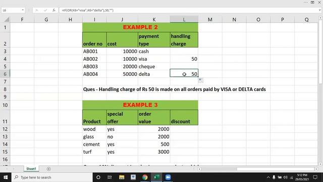
Task: Click the Ques handling charge text in row 8
Action: (174, 89)
